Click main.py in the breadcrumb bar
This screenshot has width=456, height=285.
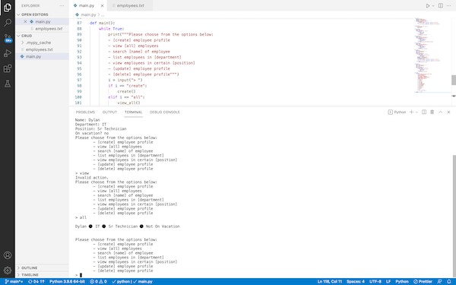[88, 14]
